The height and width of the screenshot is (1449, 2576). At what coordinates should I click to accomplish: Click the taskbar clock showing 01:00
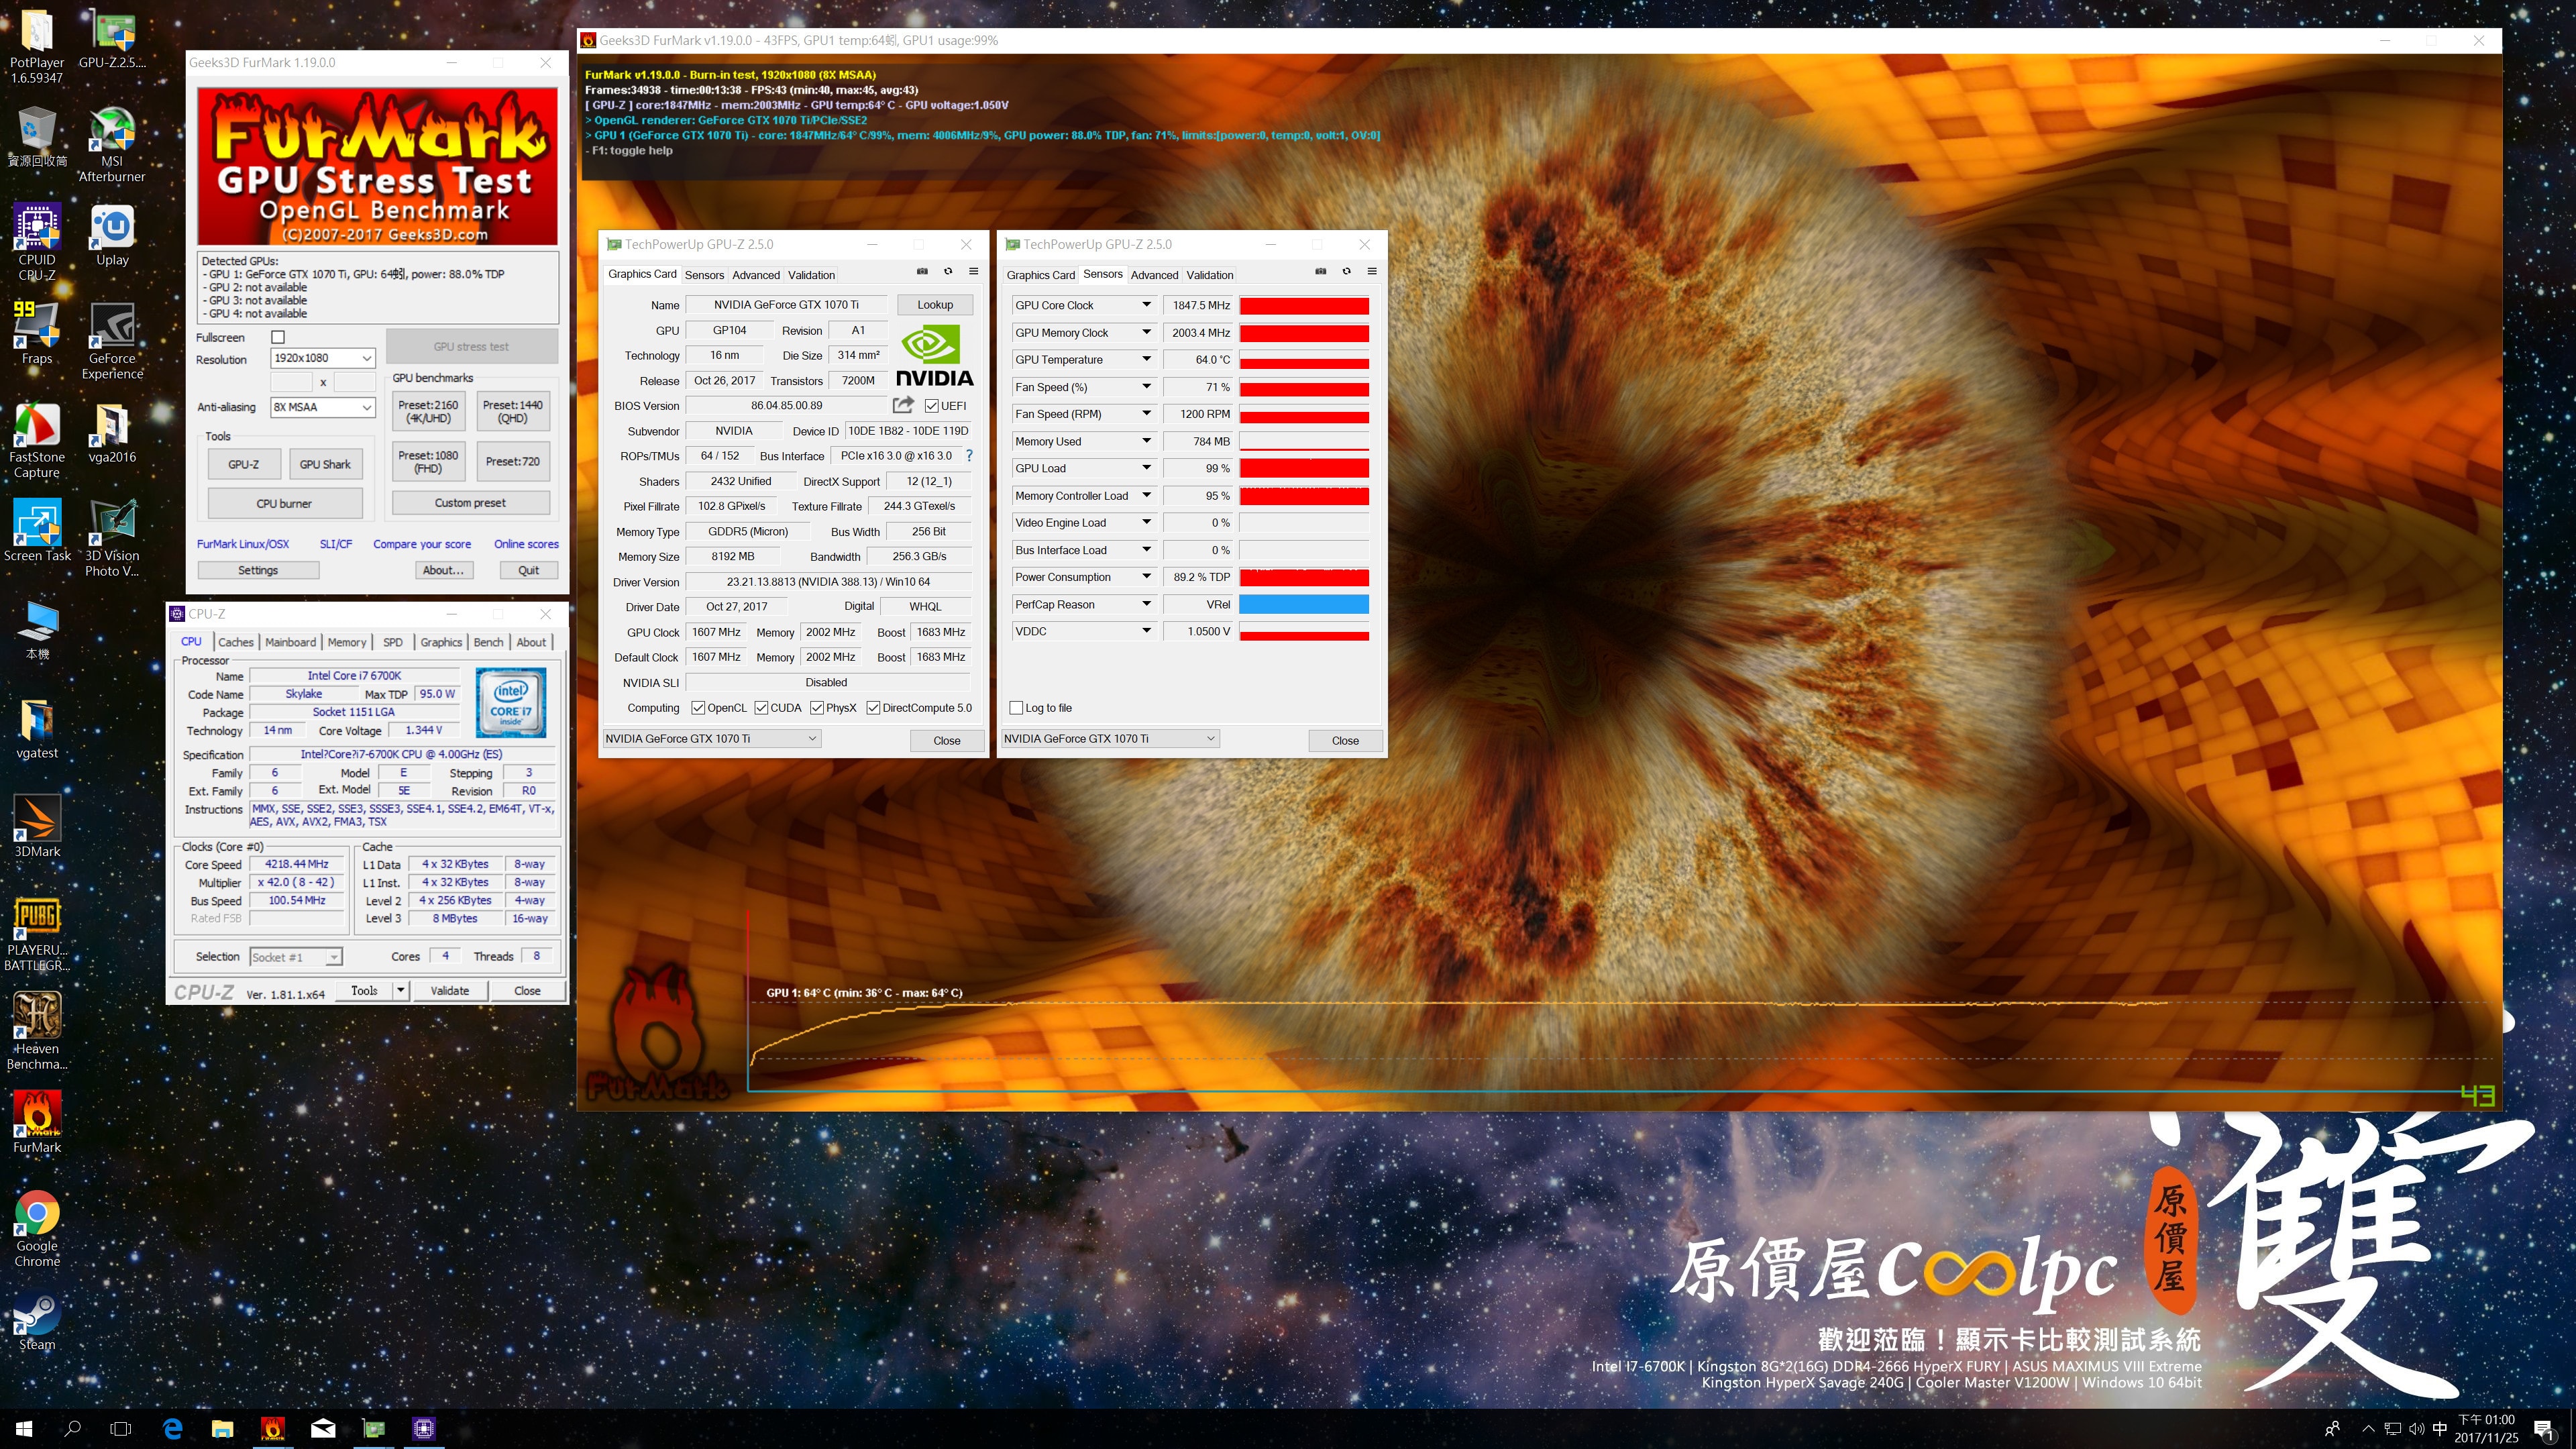2486,1428
